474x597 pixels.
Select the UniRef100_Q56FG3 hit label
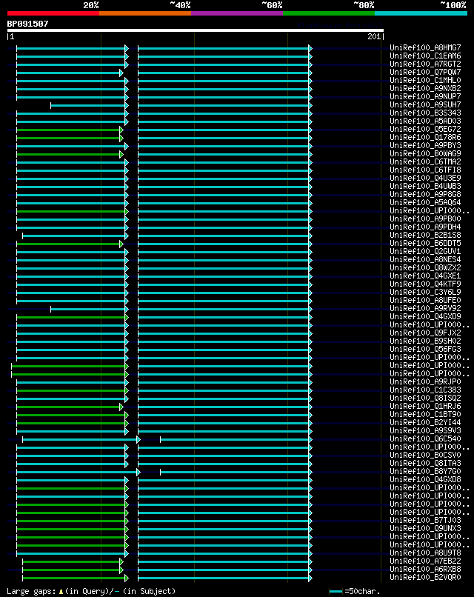coord(425,349)
